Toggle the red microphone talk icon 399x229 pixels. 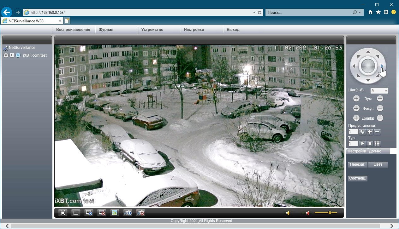point(308,213)
